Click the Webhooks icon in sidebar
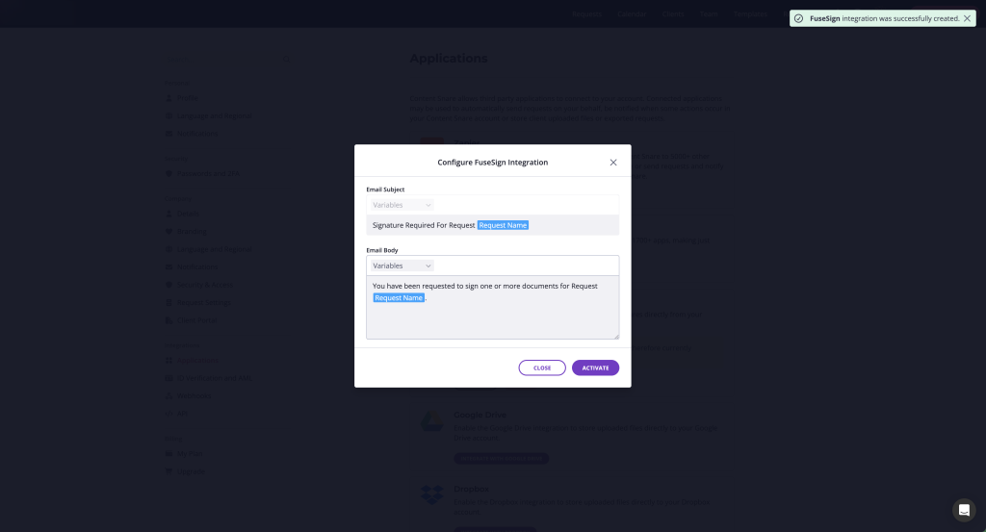 click(x=169, y=395)
